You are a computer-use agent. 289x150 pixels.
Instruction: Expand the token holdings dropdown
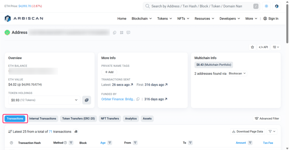45,100
